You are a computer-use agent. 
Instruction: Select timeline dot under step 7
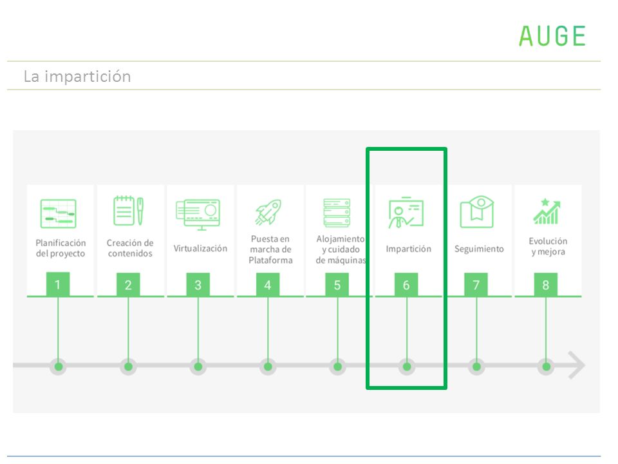point(476,367)
